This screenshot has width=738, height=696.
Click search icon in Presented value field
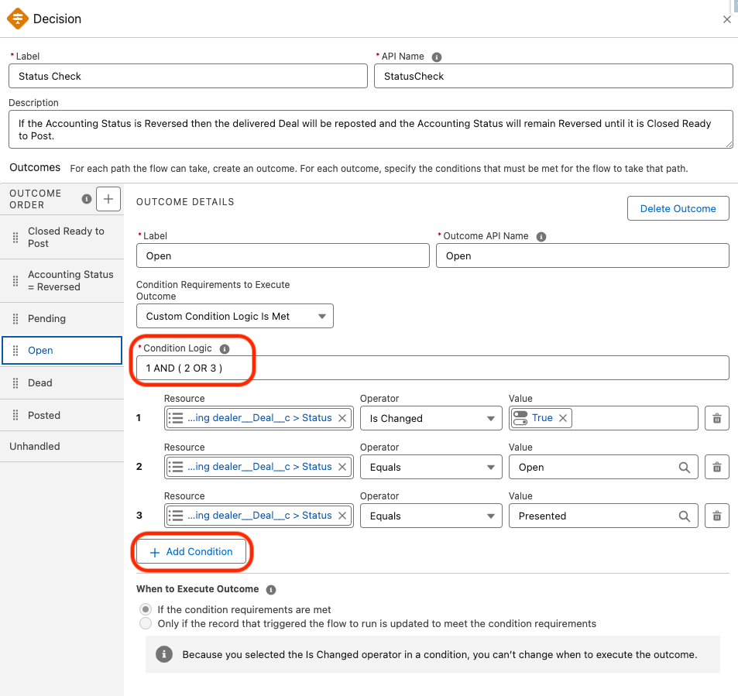pos(685,516)
